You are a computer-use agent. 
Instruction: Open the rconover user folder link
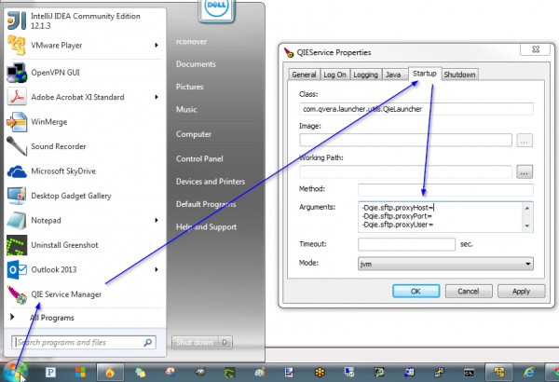click(x=191, y=42)
